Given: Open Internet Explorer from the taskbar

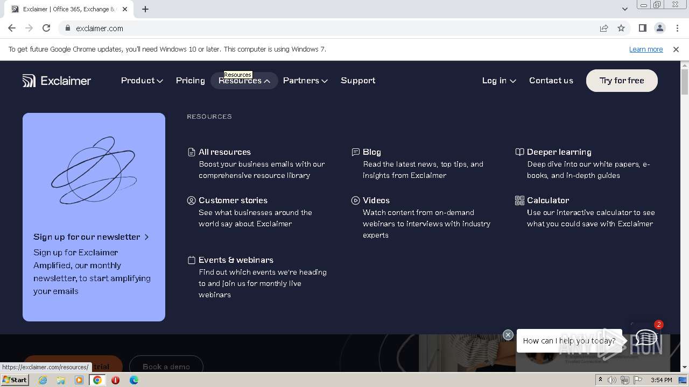Looking at the screenshot, I should [43, 380].
